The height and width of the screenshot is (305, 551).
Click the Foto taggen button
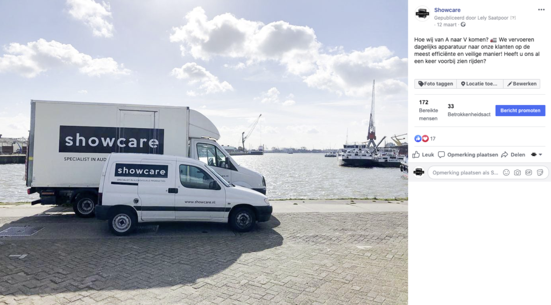point(435,83)
